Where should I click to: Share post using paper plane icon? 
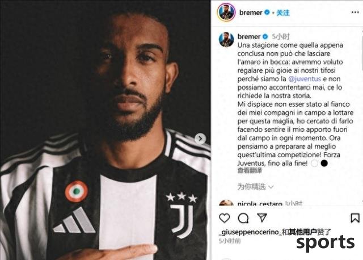pos(262,217)
